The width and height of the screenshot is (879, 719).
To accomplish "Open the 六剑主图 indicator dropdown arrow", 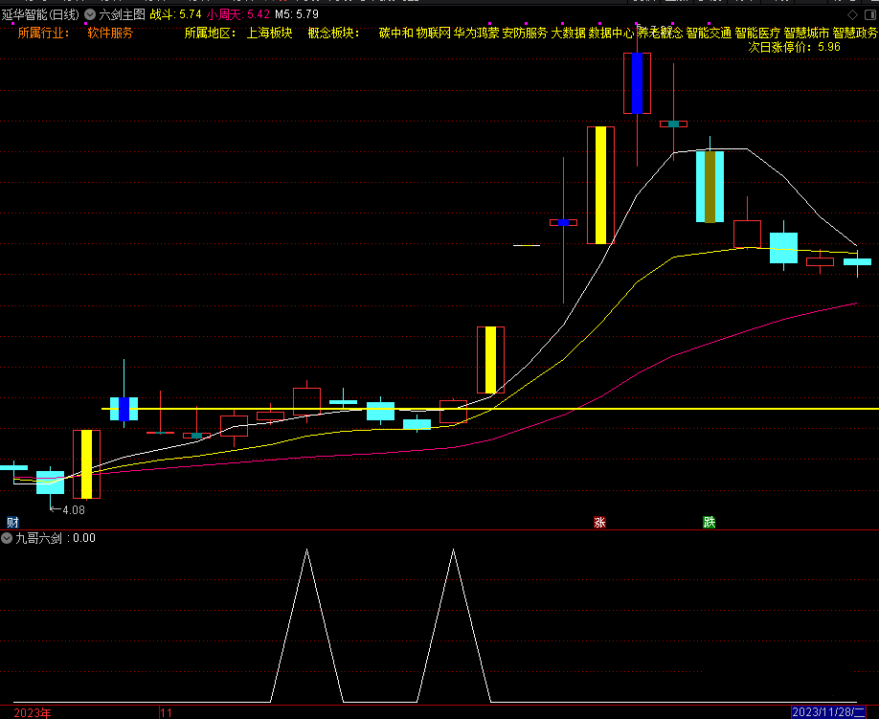I will [90, 15].
